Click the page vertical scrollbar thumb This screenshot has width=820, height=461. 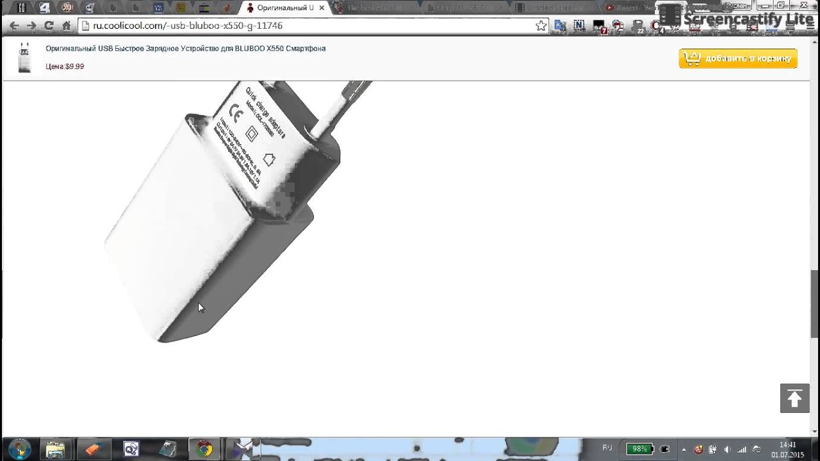coord(815,303)
